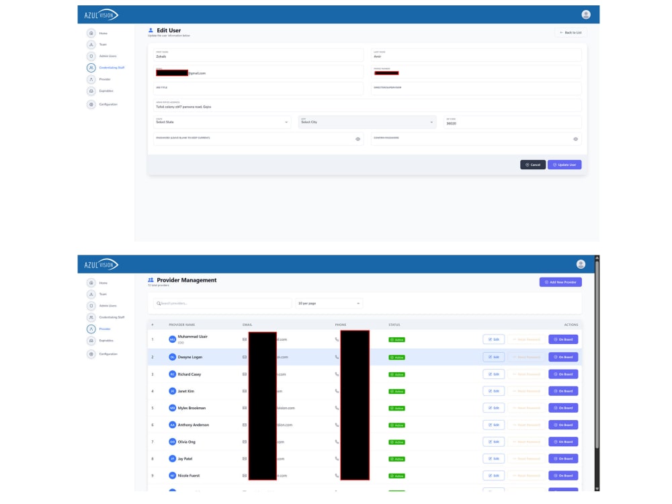Click the Director/Supervisor input field
The image size is (672, 504).
[x=476, y=88]
